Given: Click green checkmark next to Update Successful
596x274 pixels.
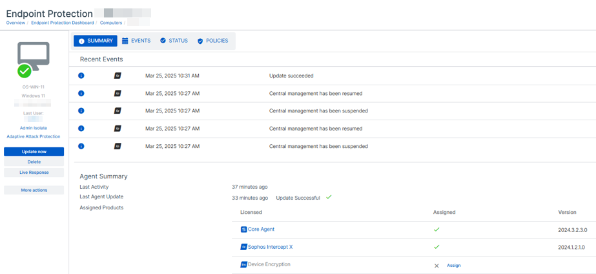Looking at the screenshot, I should 329,197.
